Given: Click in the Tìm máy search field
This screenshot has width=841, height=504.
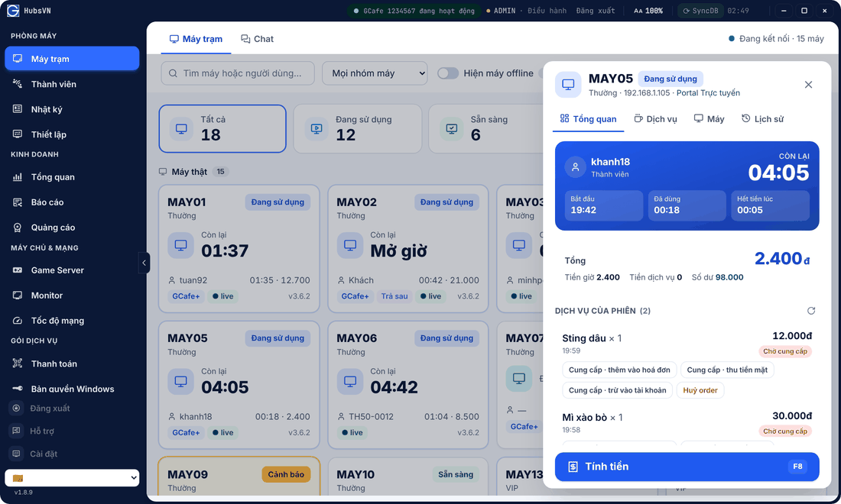Looking at the screenshot, I should point(238,73).
